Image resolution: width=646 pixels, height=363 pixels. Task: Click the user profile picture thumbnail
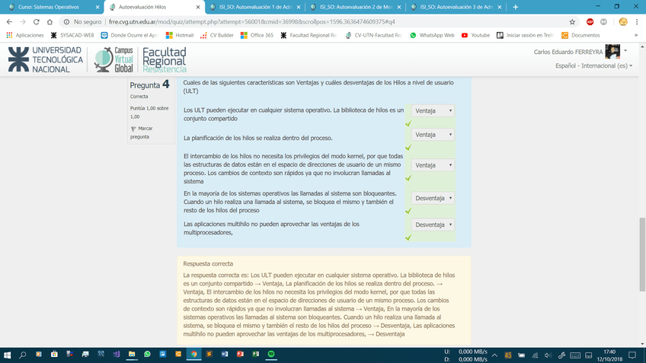click(612, 52)
